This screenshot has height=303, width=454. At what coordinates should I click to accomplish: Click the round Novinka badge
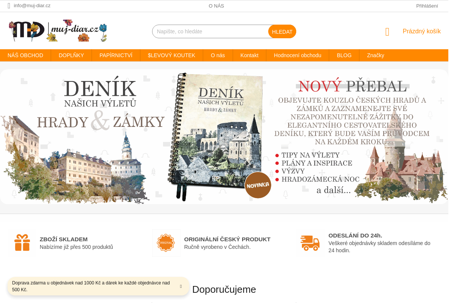tap(258, 185)
